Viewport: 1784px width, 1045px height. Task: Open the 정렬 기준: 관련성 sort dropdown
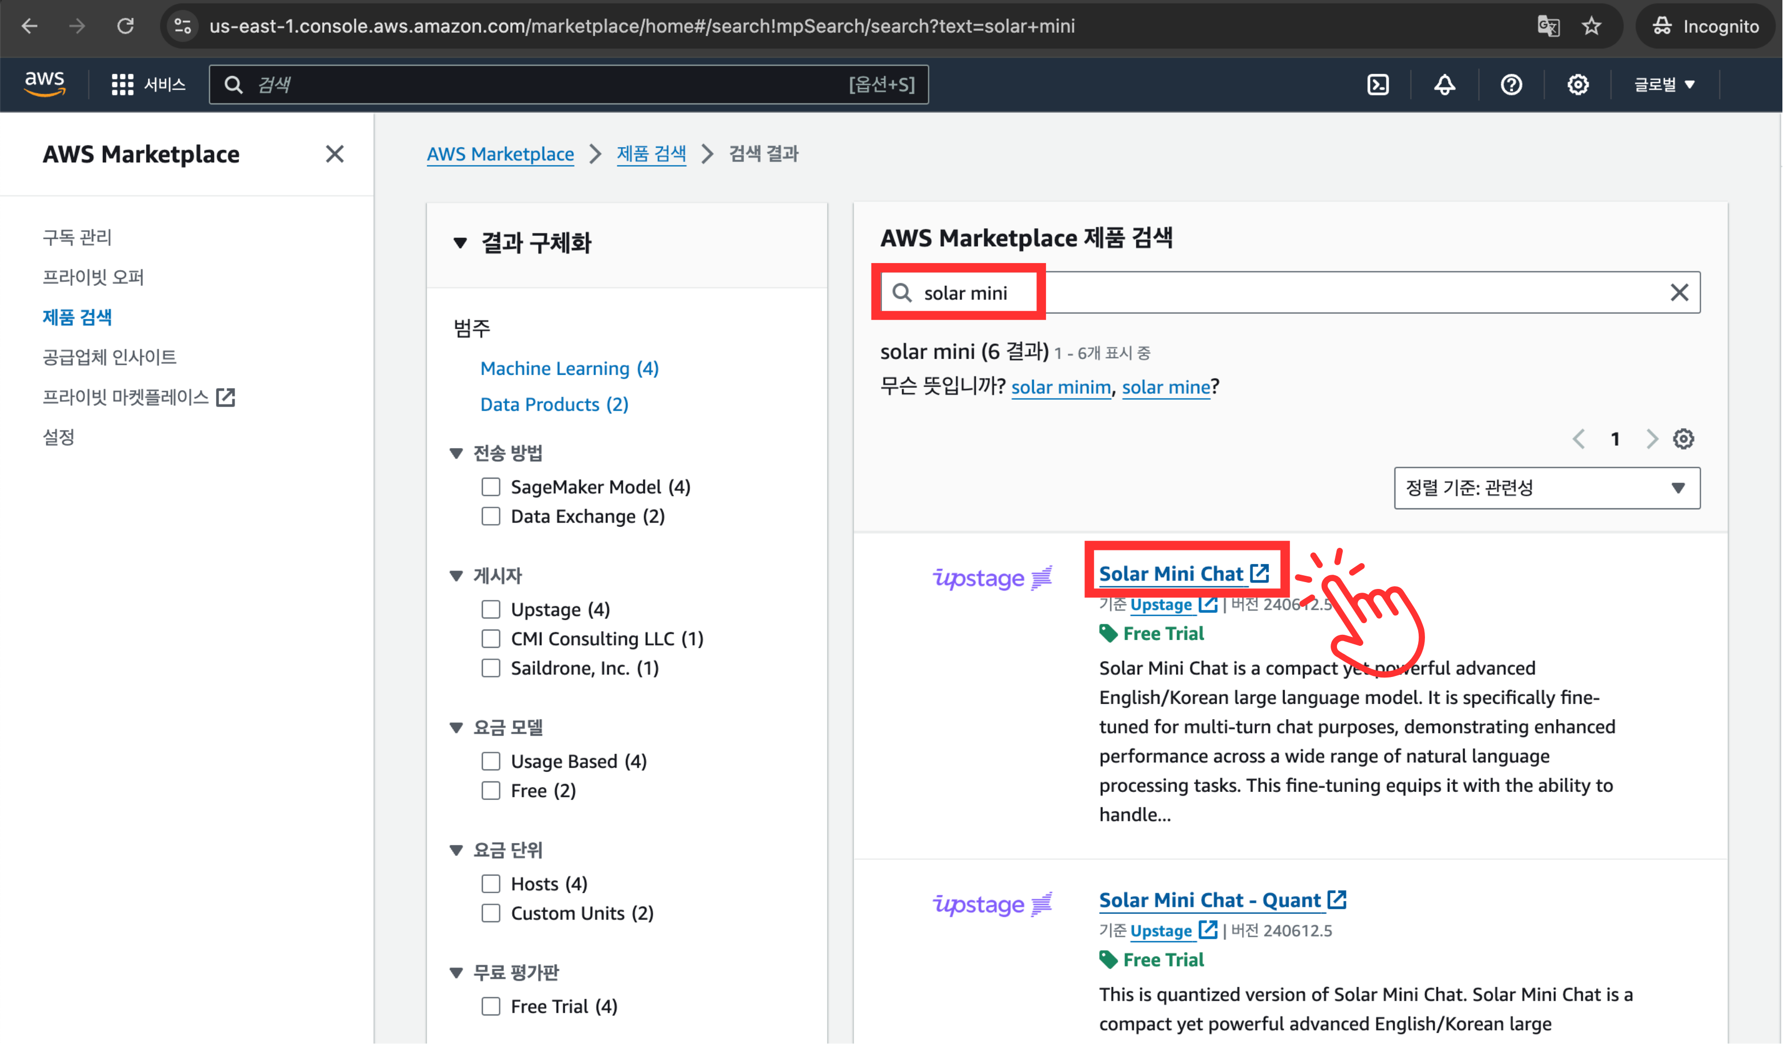pos(1547,488)
